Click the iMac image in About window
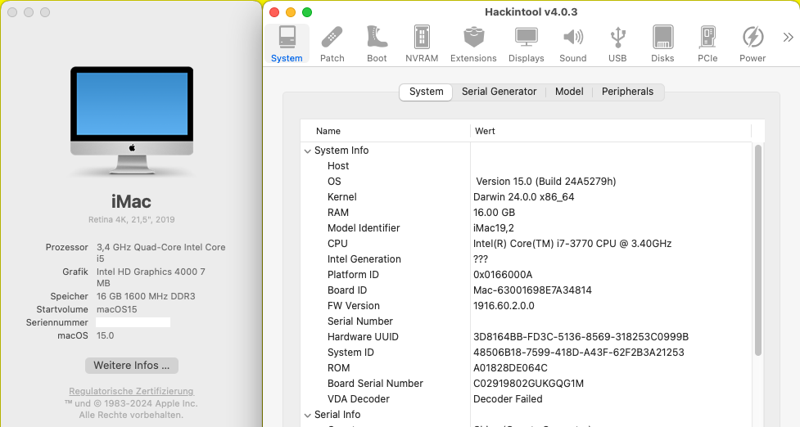 pyautogui.click(x=132, y=121)
